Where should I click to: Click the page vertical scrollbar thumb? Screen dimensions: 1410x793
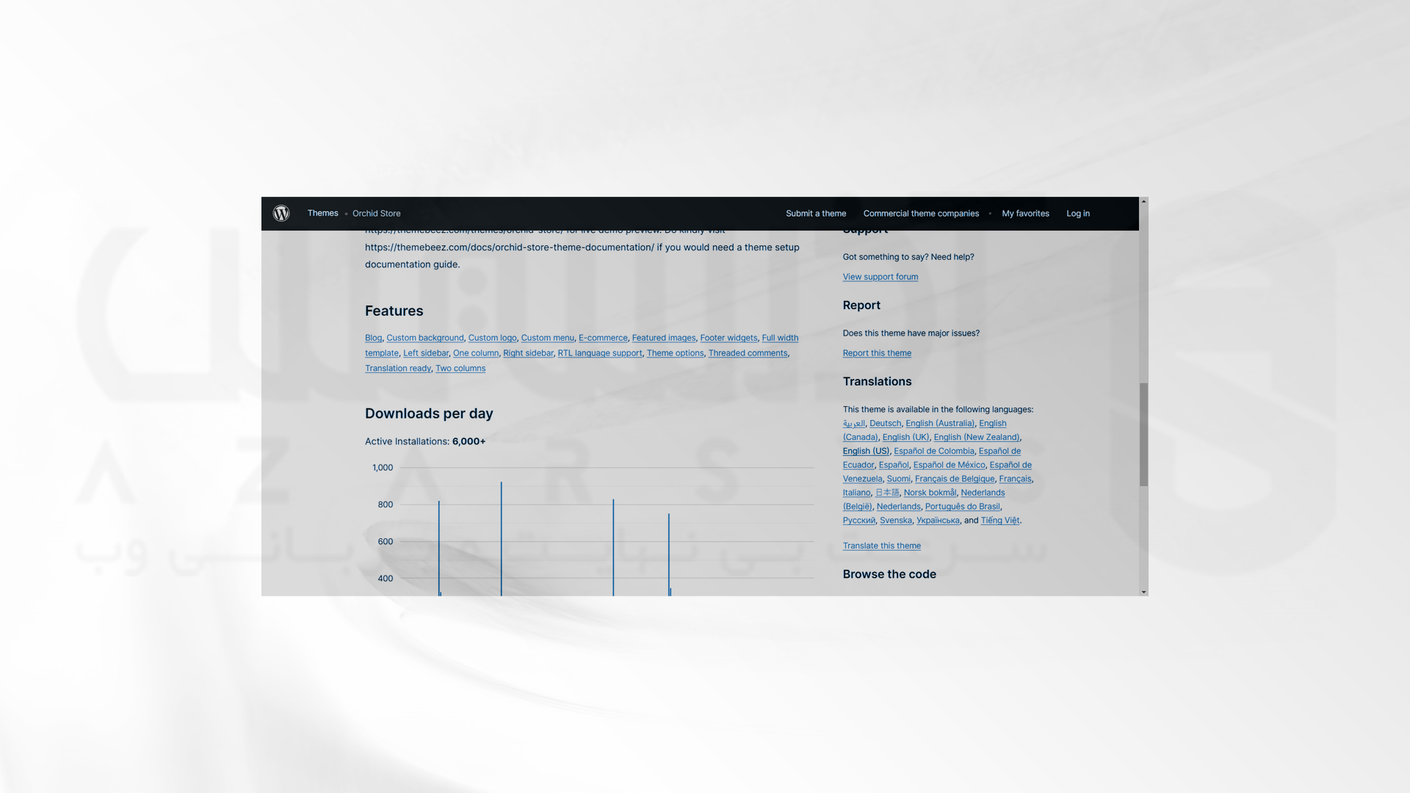click(x=1143, y=434)
